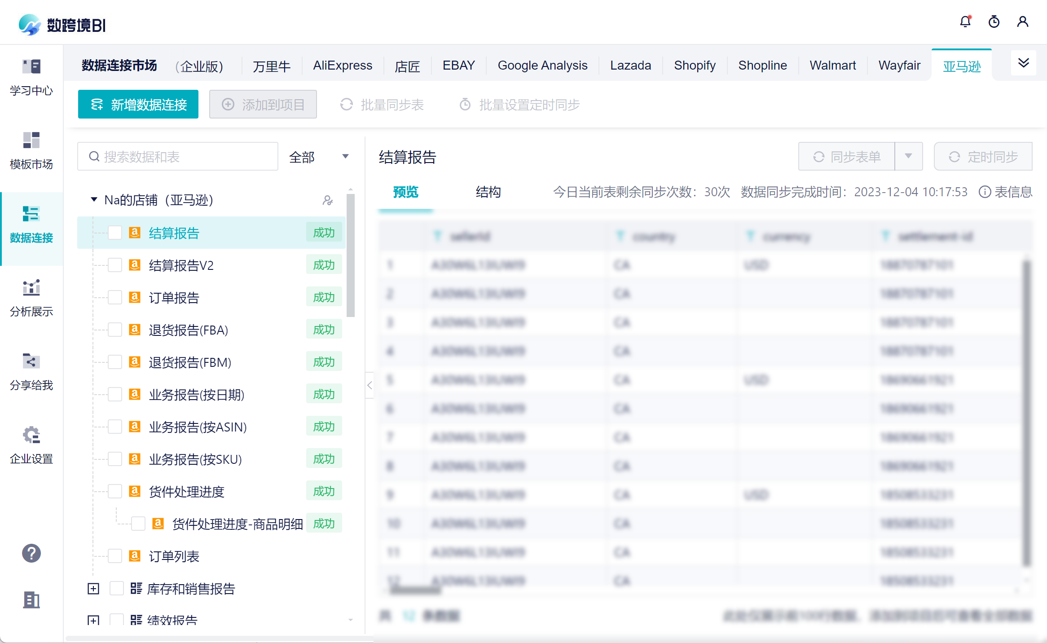Expand the 库存和销售报告 tree node
Screen dimensions: 1047x643
[x=93, y=589]
